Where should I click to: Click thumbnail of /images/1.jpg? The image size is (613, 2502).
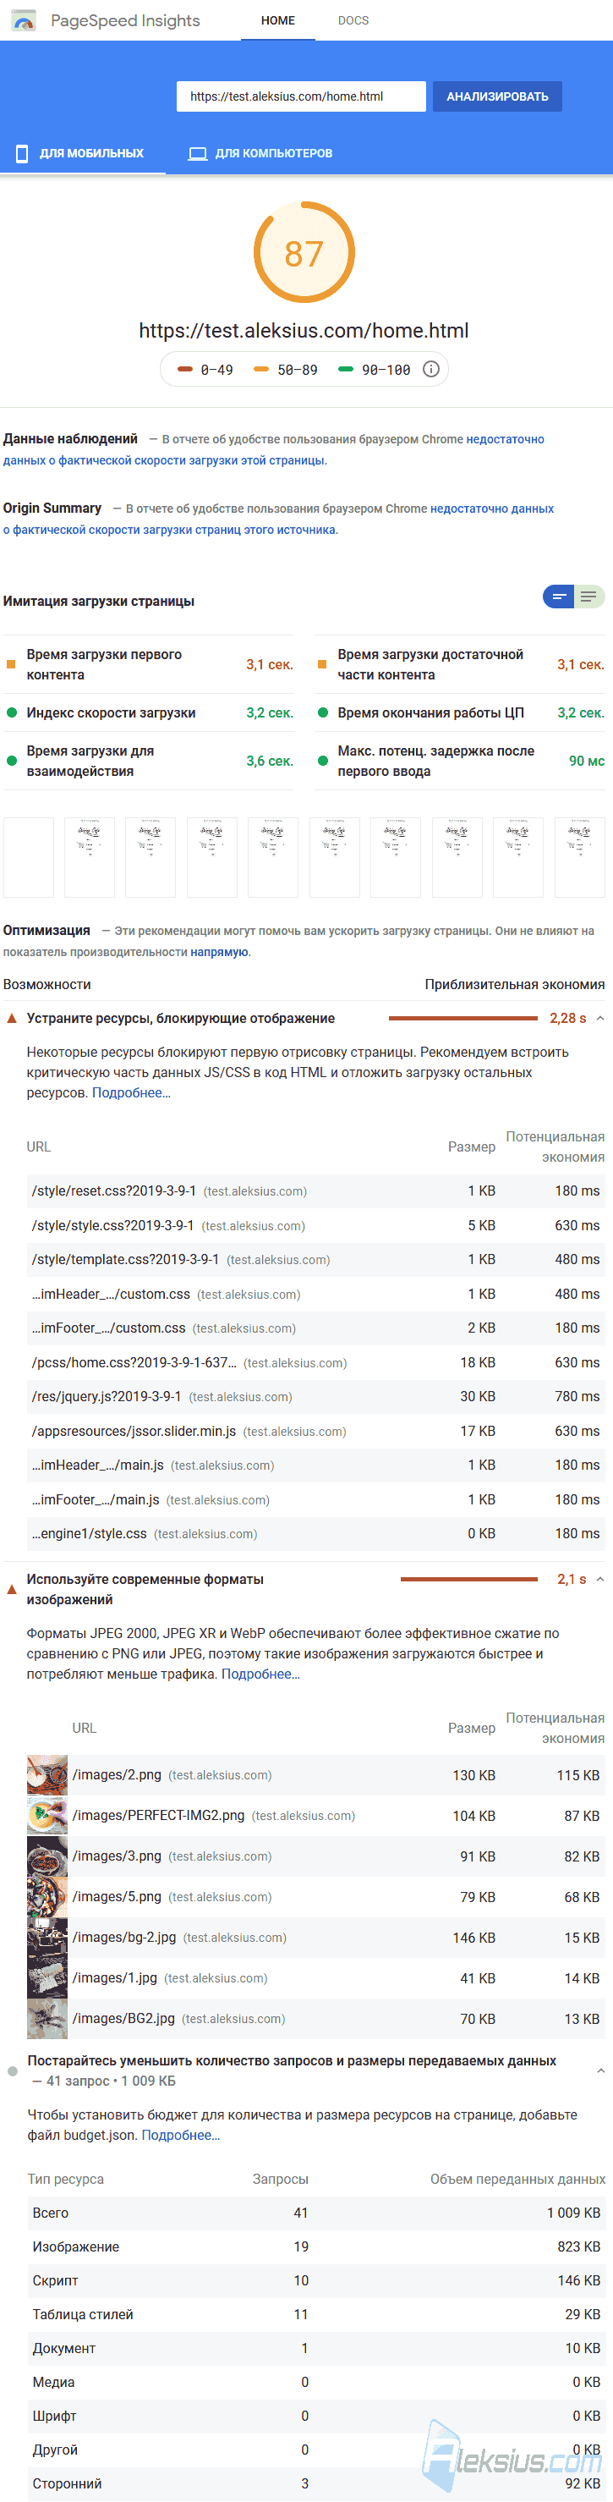pyautogui.click(x=47, y=1977)
